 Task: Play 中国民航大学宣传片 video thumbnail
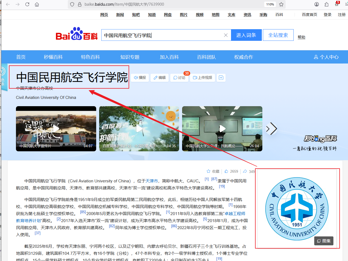(56, 129)
